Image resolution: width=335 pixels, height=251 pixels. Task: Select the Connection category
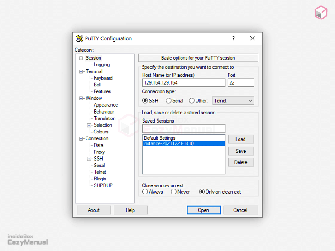[x=97, y=138]
